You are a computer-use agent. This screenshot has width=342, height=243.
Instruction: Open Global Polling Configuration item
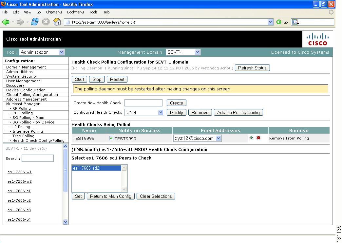[32, 95]
